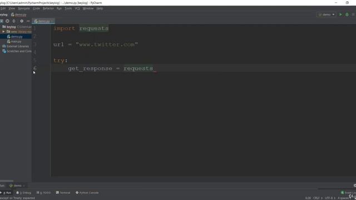Screen dimensions: 356x200
Task: Open Project panel settings gear
Action: [22, 21]
